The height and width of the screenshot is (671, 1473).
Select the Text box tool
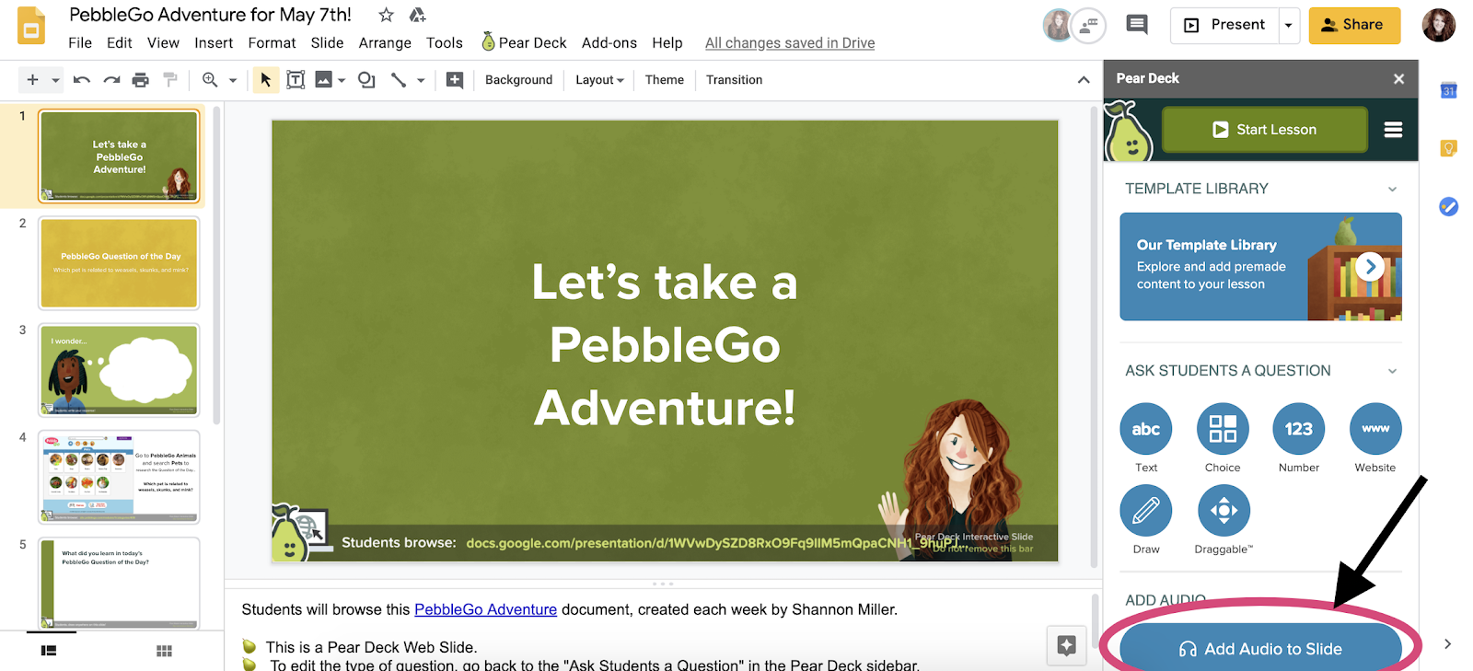click(x=296, y=80)
